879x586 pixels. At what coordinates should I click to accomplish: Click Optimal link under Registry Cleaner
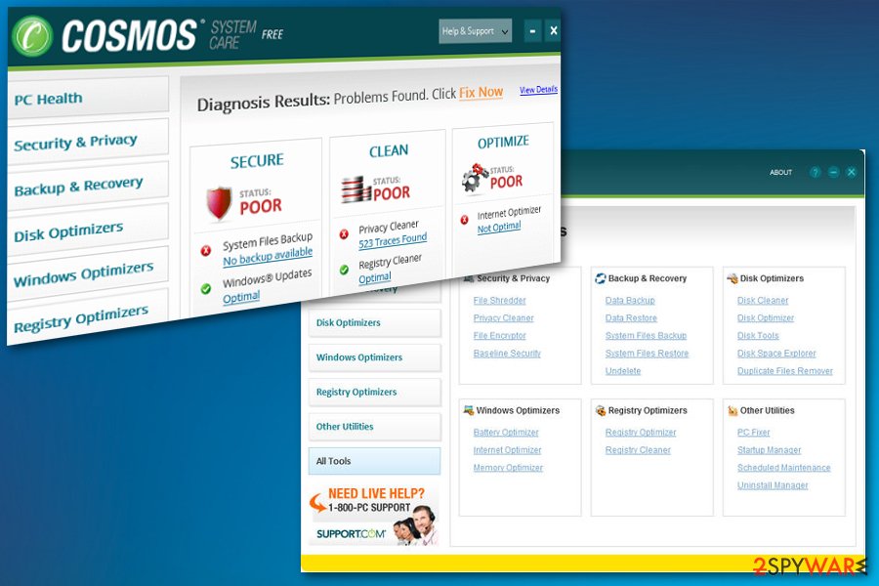click(375, 277)
